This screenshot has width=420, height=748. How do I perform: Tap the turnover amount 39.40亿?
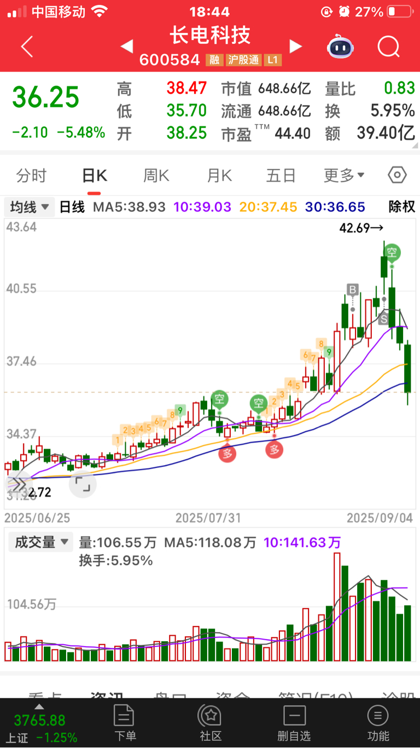(x=386, y=133)
